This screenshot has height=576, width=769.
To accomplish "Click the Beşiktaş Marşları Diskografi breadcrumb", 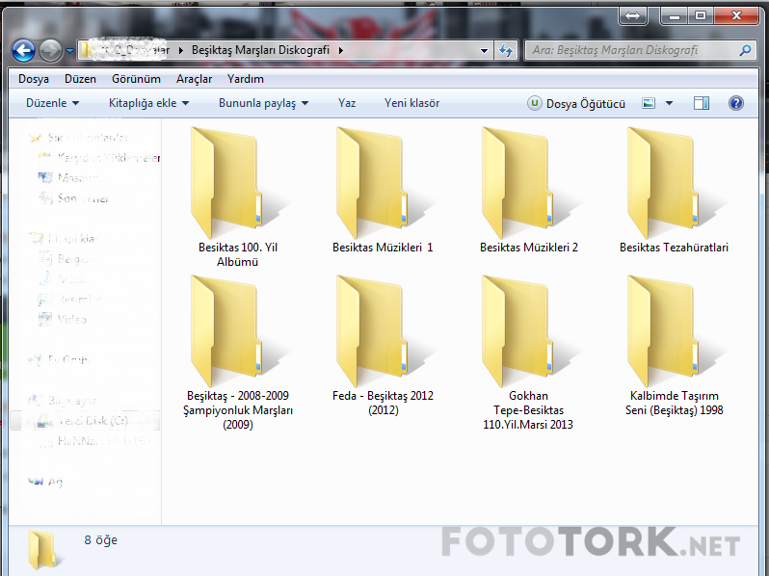I will point(260,50).
